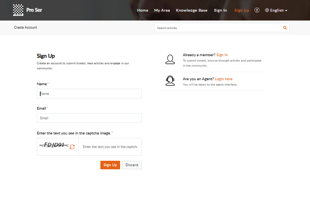
Task: Refresh the captcha image
Action: (72, 147)
